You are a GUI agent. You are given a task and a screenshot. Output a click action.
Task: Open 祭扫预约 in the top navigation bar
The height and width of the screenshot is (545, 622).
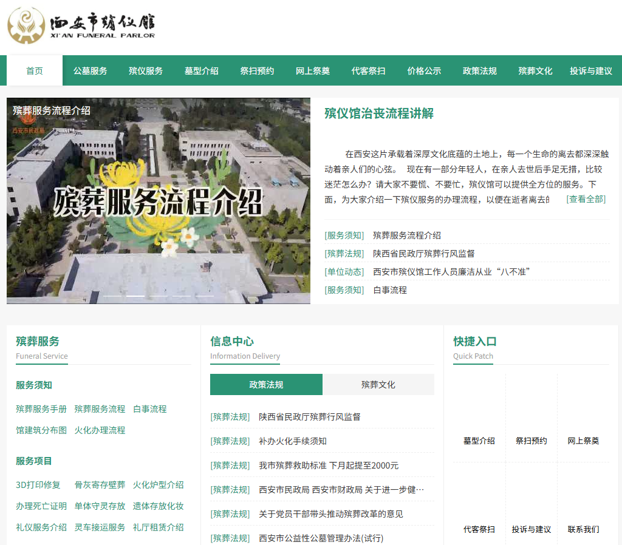click(x=257, y=70)
